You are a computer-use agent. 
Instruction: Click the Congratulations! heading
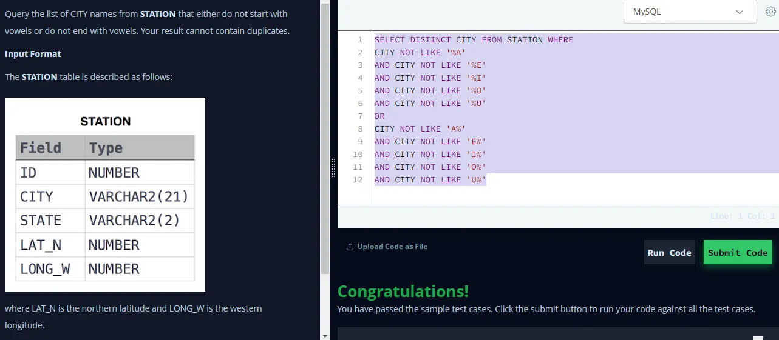pyautogui.click(x=403, y=292)
